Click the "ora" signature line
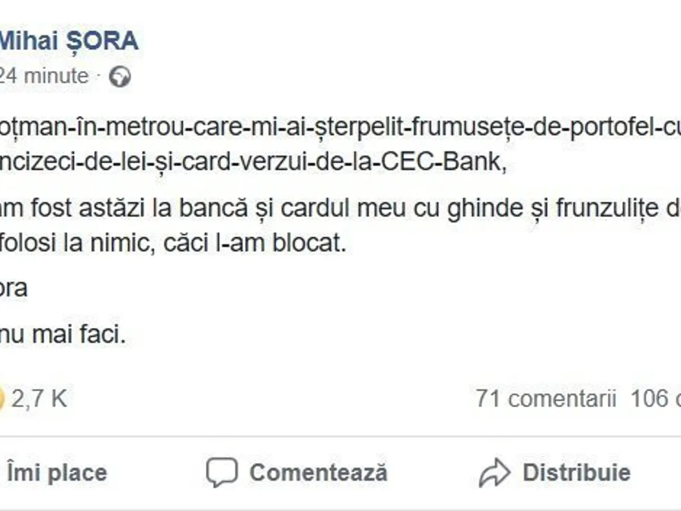681x511 pixels. (x=13, y=289)
